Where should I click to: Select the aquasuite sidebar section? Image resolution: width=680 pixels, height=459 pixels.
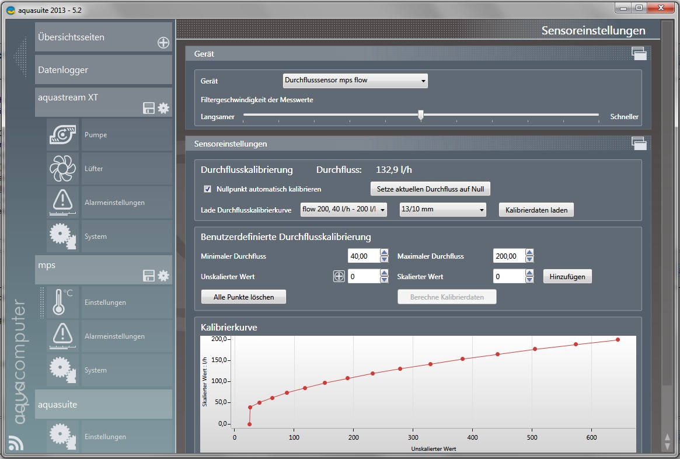tap(103, 405)
